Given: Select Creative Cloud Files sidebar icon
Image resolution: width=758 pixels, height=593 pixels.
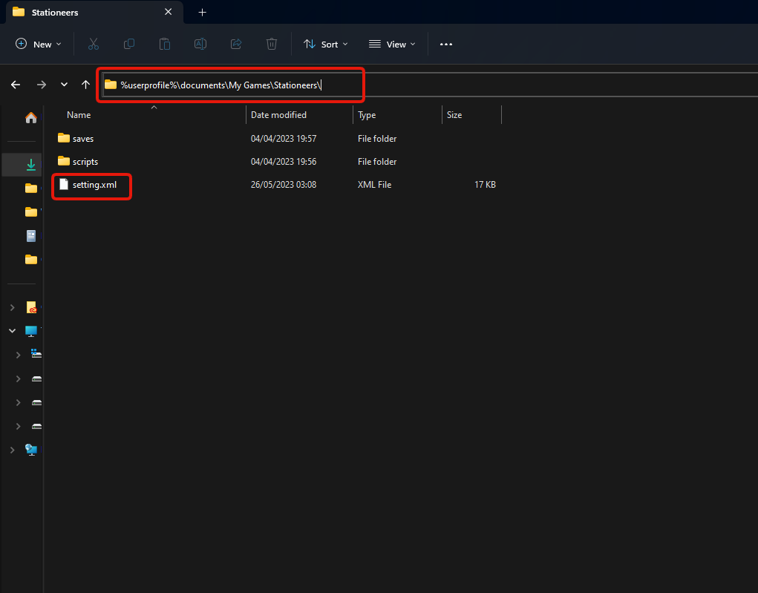Looking at the screenshot, I should click(x=31, y=307).
